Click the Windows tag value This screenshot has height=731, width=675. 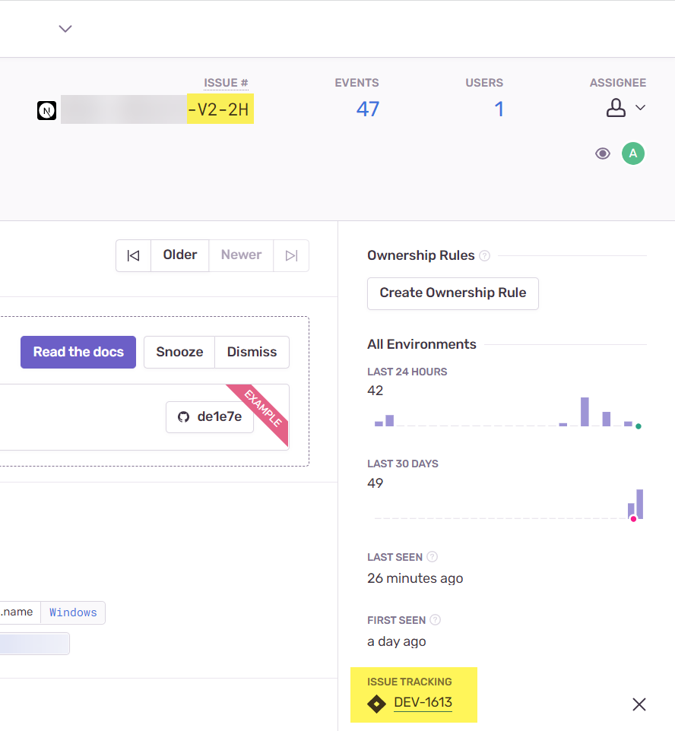73,612
